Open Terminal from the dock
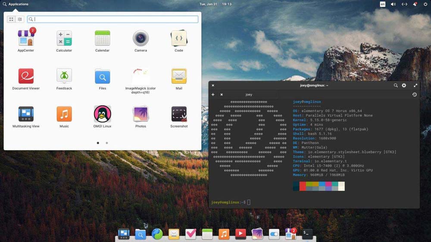 (307, 234)
